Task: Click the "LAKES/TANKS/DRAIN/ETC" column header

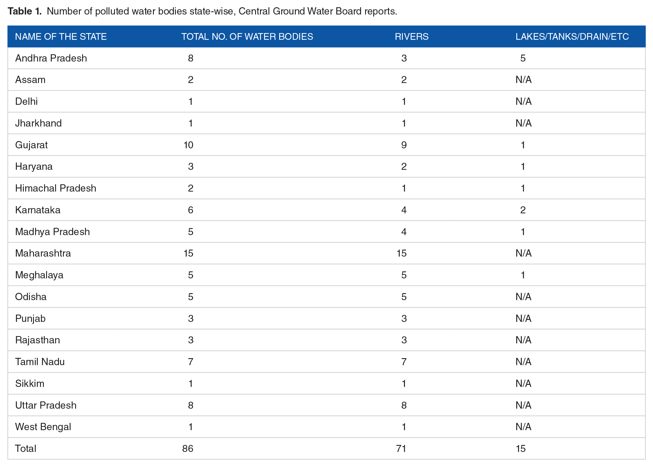Action: tap(572, 37)
